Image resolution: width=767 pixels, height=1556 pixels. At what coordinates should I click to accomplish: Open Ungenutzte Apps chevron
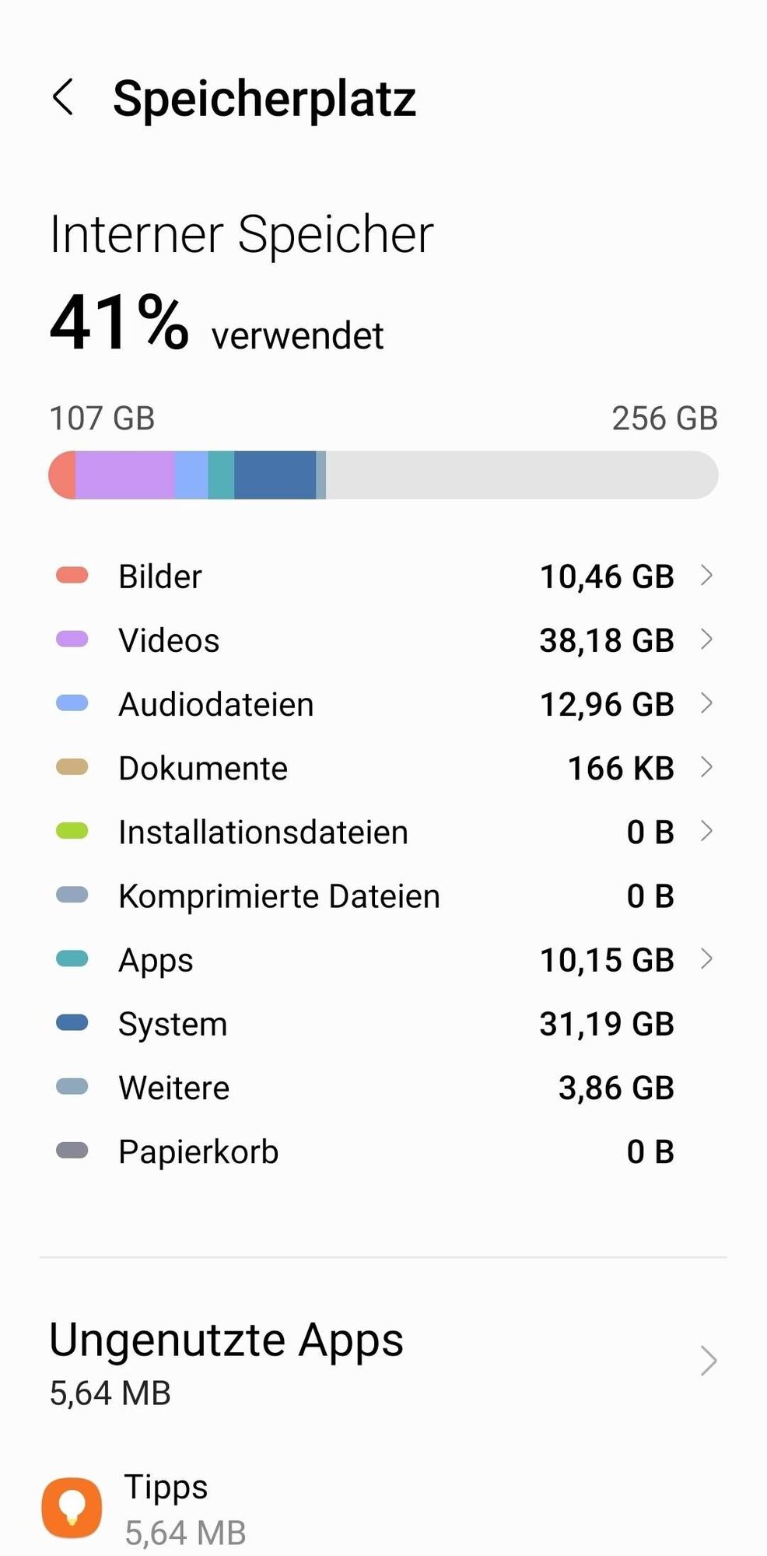pos(707,1361)
